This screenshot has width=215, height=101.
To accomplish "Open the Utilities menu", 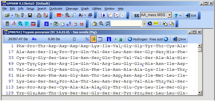I will [x=97, y=9].
